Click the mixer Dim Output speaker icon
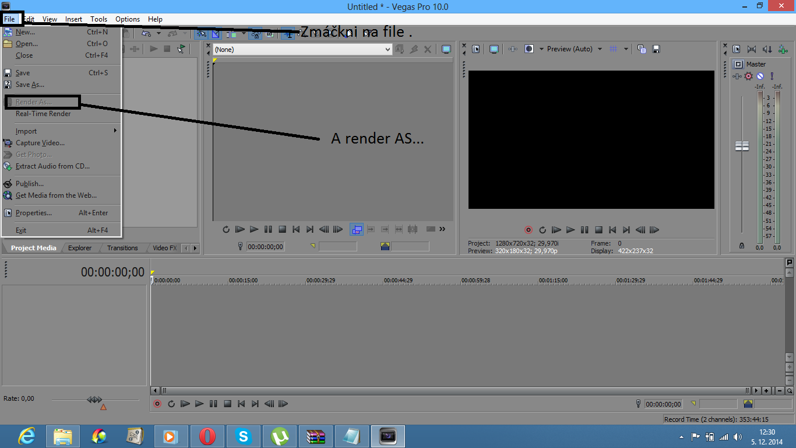The image size is (796, 448). (767, 49)
